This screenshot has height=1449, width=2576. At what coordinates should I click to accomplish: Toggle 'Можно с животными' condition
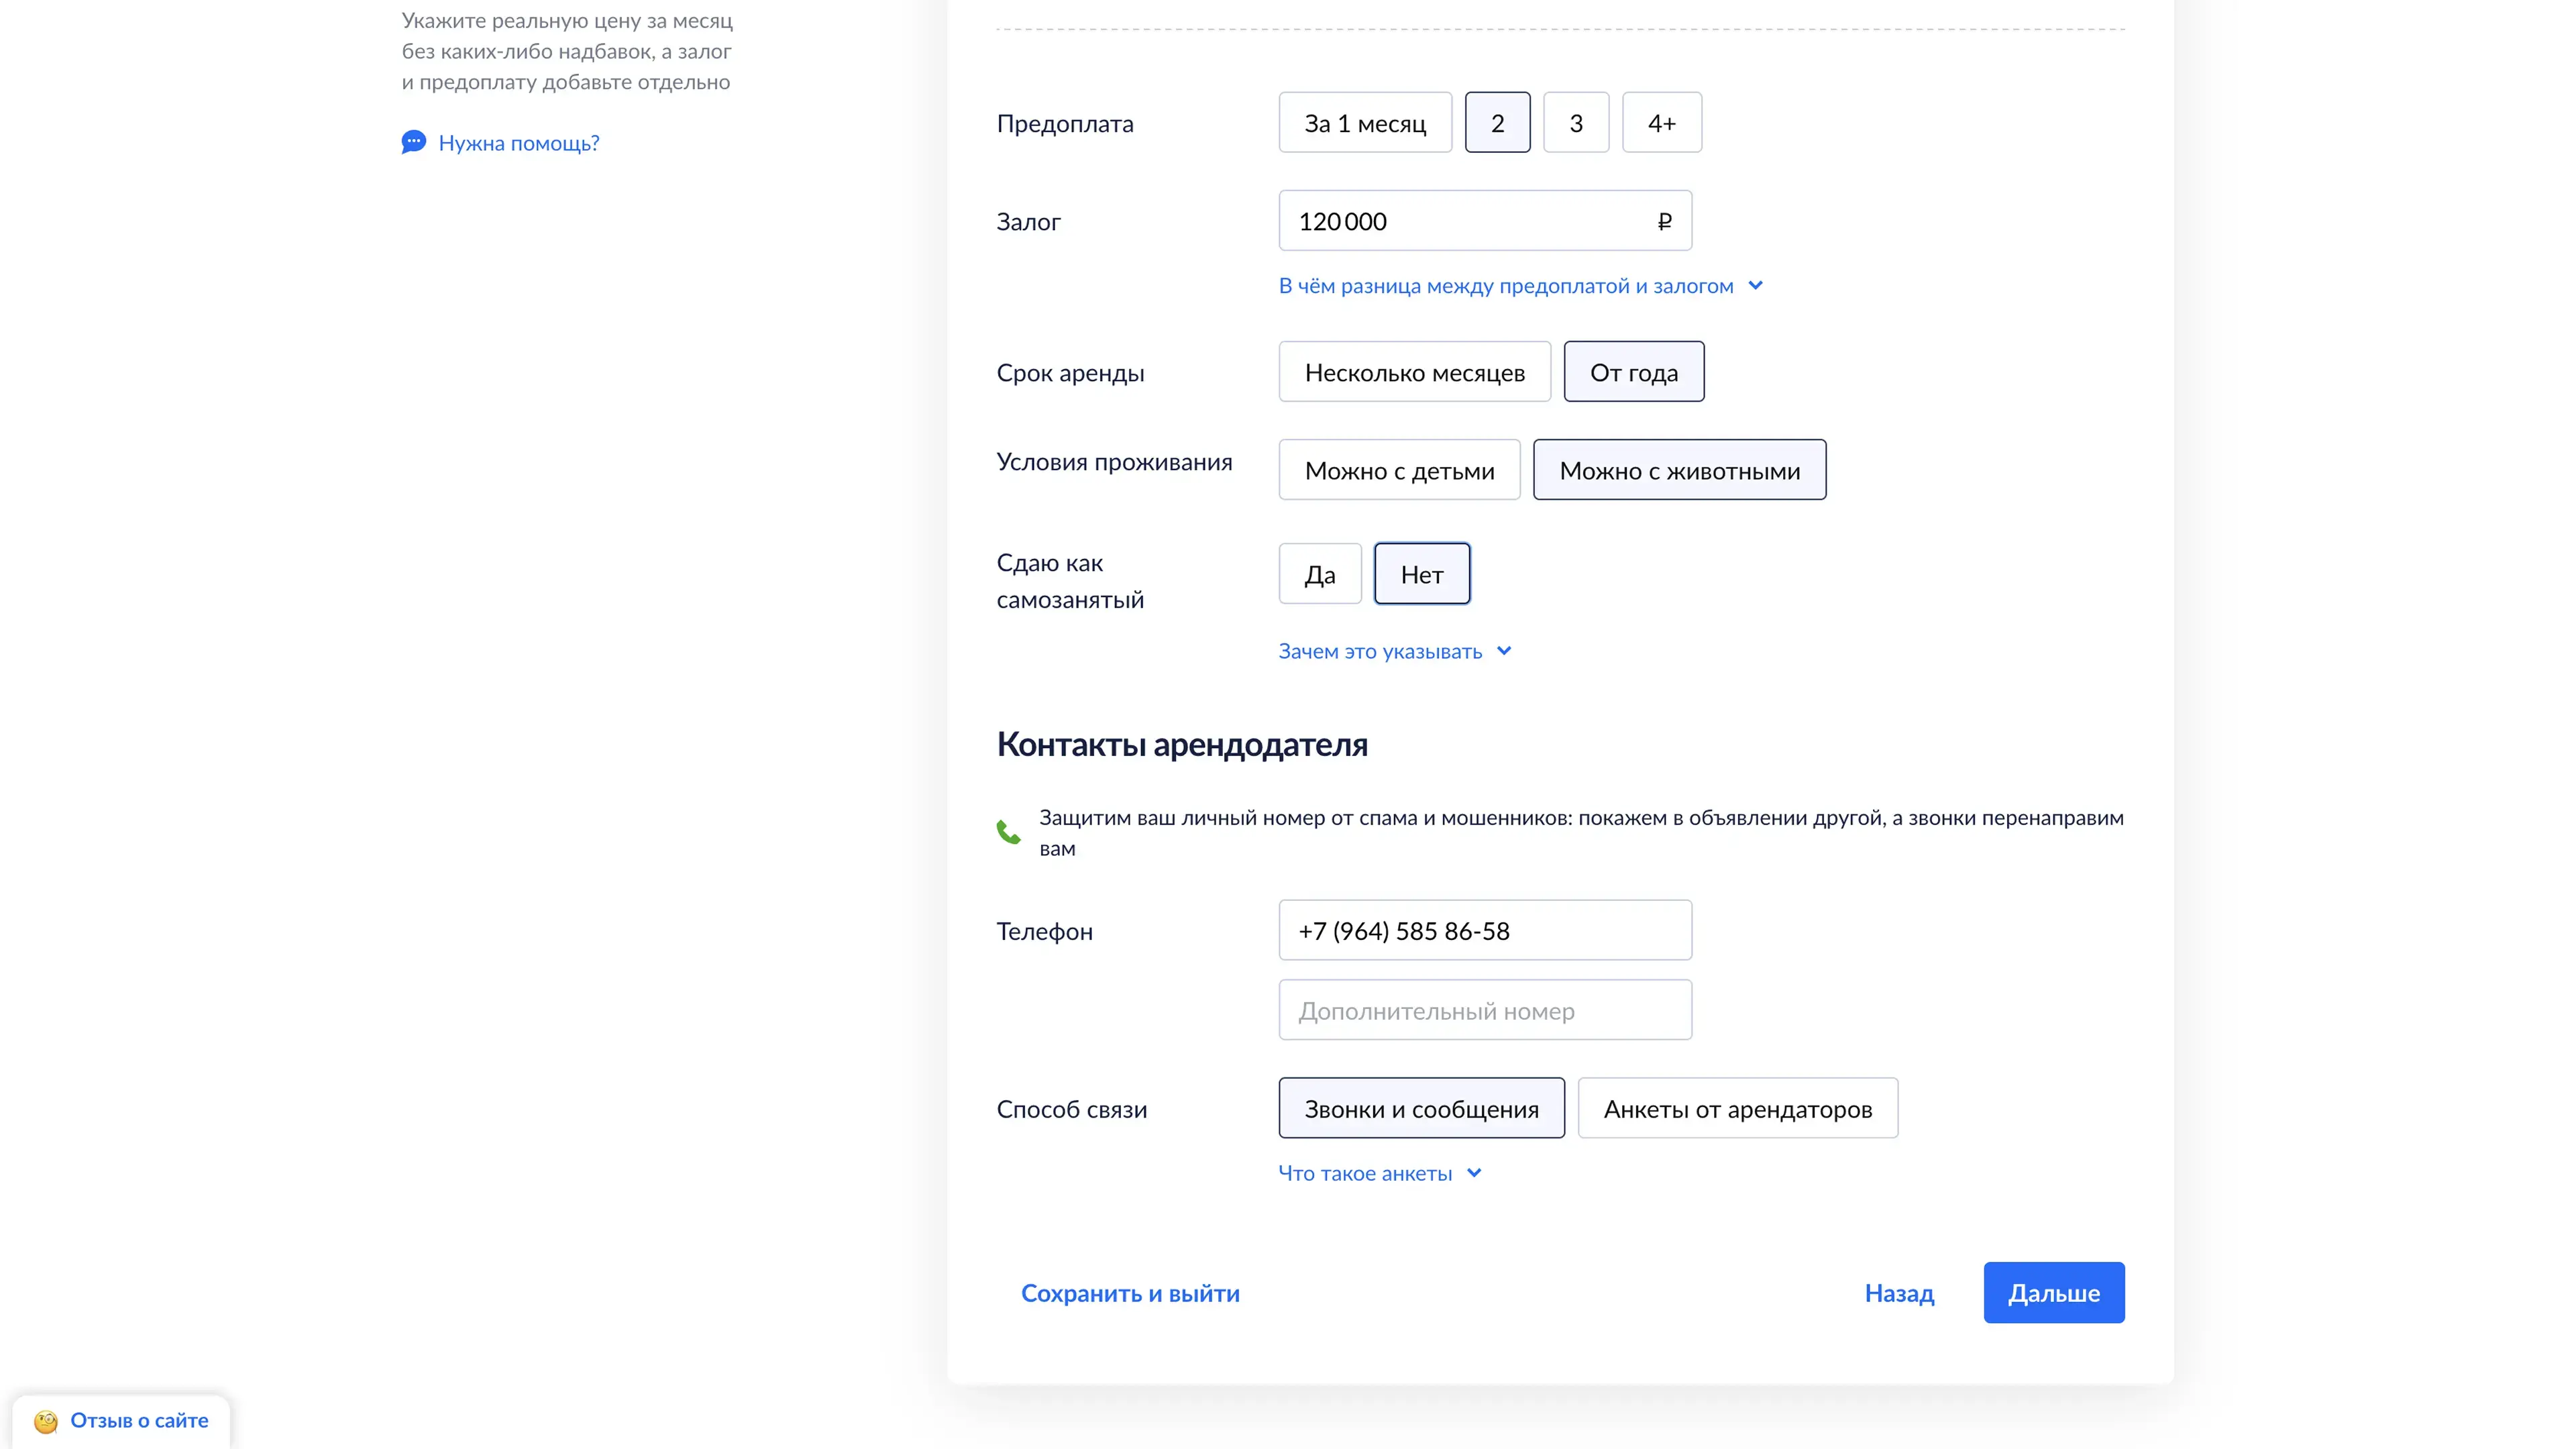point(1679,470)
